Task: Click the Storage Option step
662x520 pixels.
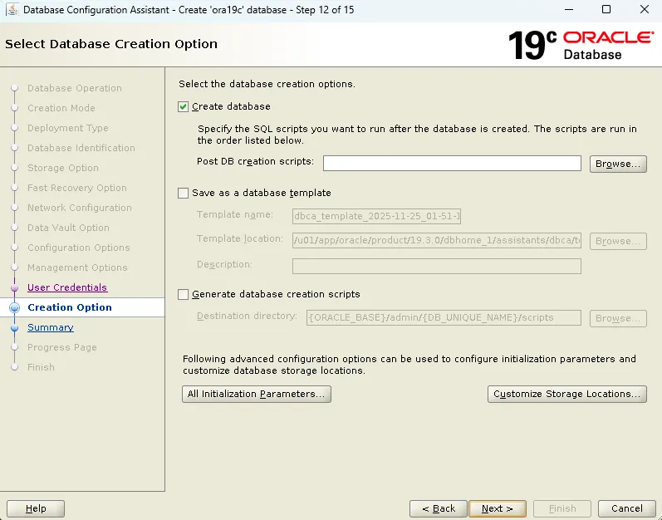Action: coord(63,168)
